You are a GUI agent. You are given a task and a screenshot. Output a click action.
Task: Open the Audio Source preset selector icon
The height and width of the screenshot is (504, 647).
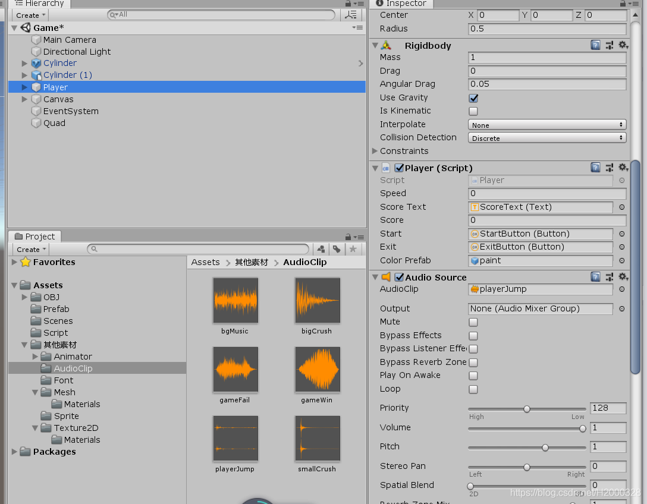609,277
